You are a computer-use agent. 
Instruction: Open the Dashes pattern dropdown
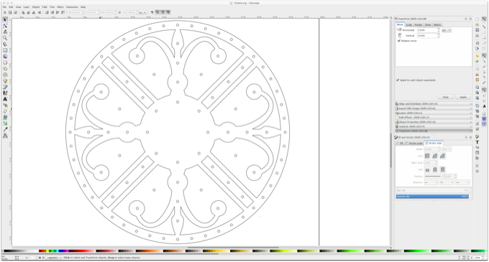click(x=434, y=176)
